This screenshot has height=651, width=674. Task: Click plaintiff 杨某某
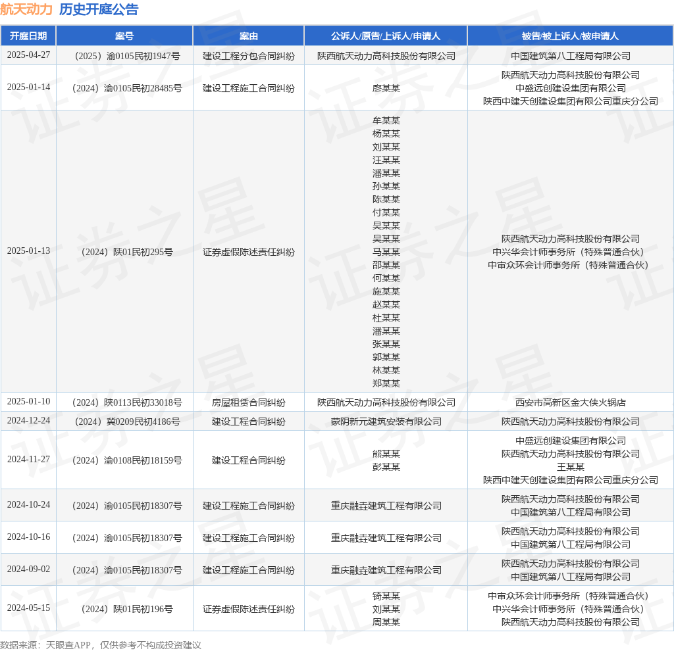point(386,133)
